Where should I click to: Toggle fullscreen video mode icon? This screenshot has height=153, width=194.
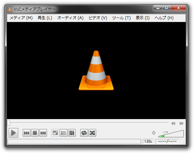click(x=55, y=133)
